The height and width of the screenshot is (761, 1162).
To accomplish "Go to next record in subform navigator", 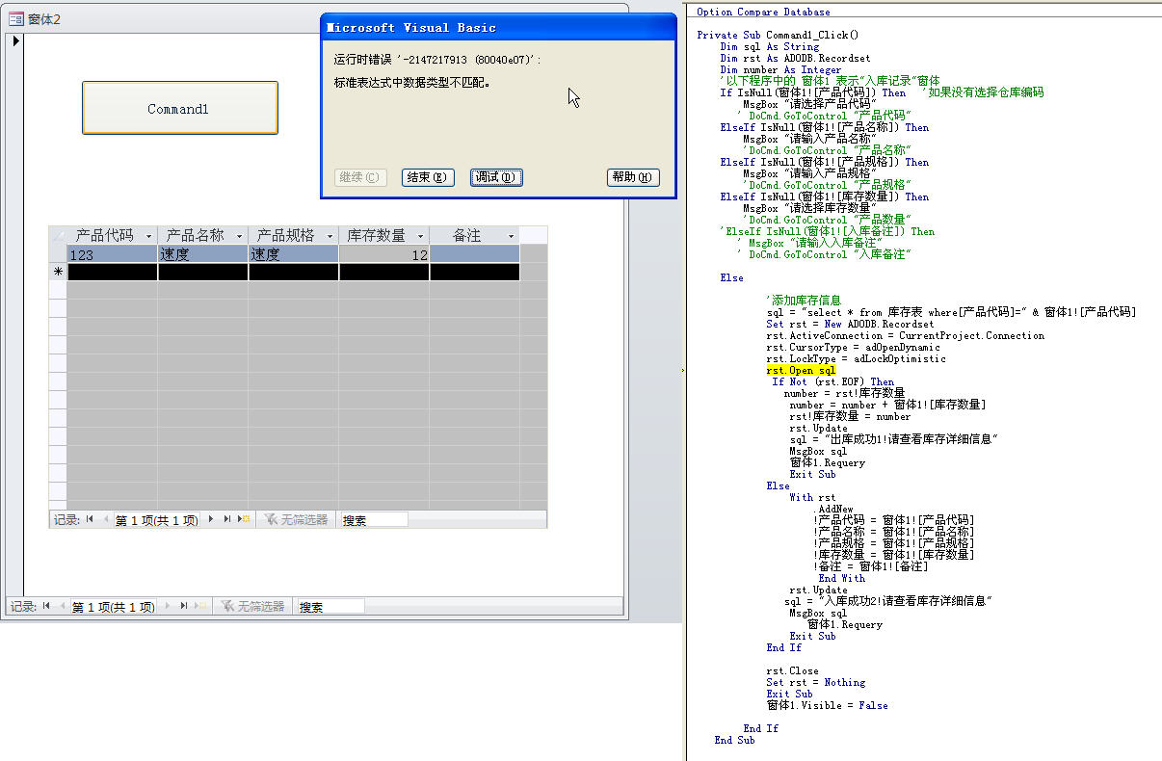I will click(x=212, y=519).
